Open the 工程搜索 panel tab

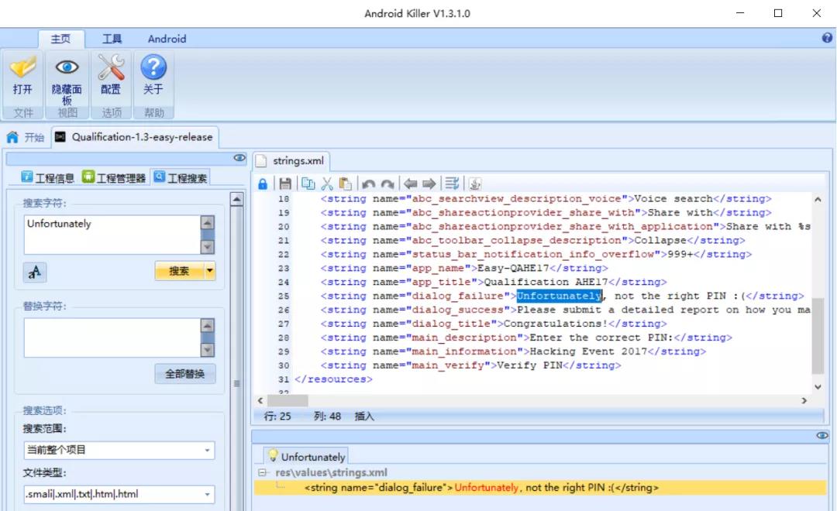[x=181, y=177]
